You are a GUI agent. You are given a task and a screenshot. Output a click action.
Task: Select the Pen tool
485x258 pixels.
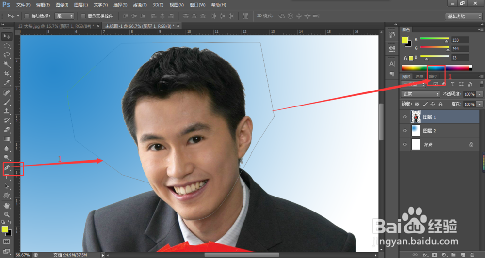pyautogui.click(x=7, y=167)
